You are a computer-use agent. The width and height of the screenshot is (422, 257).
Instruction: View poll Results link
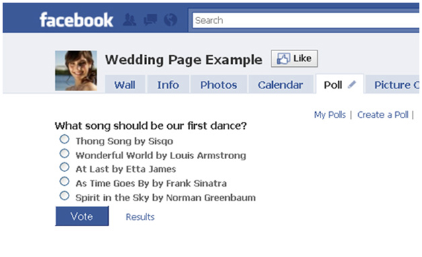coord(140,217)
